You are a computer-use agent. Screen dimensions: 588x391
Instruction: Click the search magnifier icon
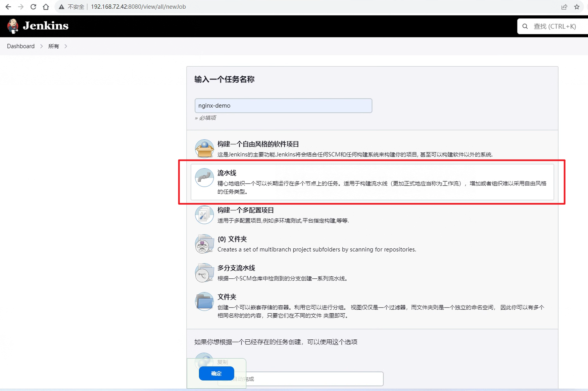[525, 26]
